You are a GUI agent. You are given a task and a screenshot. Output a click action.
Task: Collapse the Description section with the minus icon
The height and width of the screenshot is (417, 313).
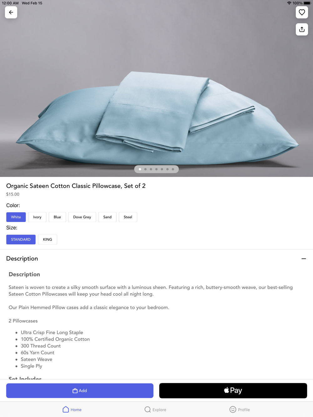tap(304, 259)
